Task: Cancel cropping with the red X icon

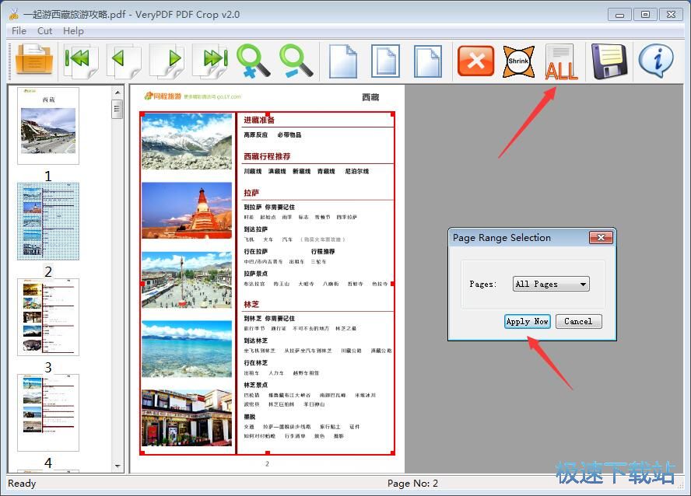Action: (x=475, y=61)
